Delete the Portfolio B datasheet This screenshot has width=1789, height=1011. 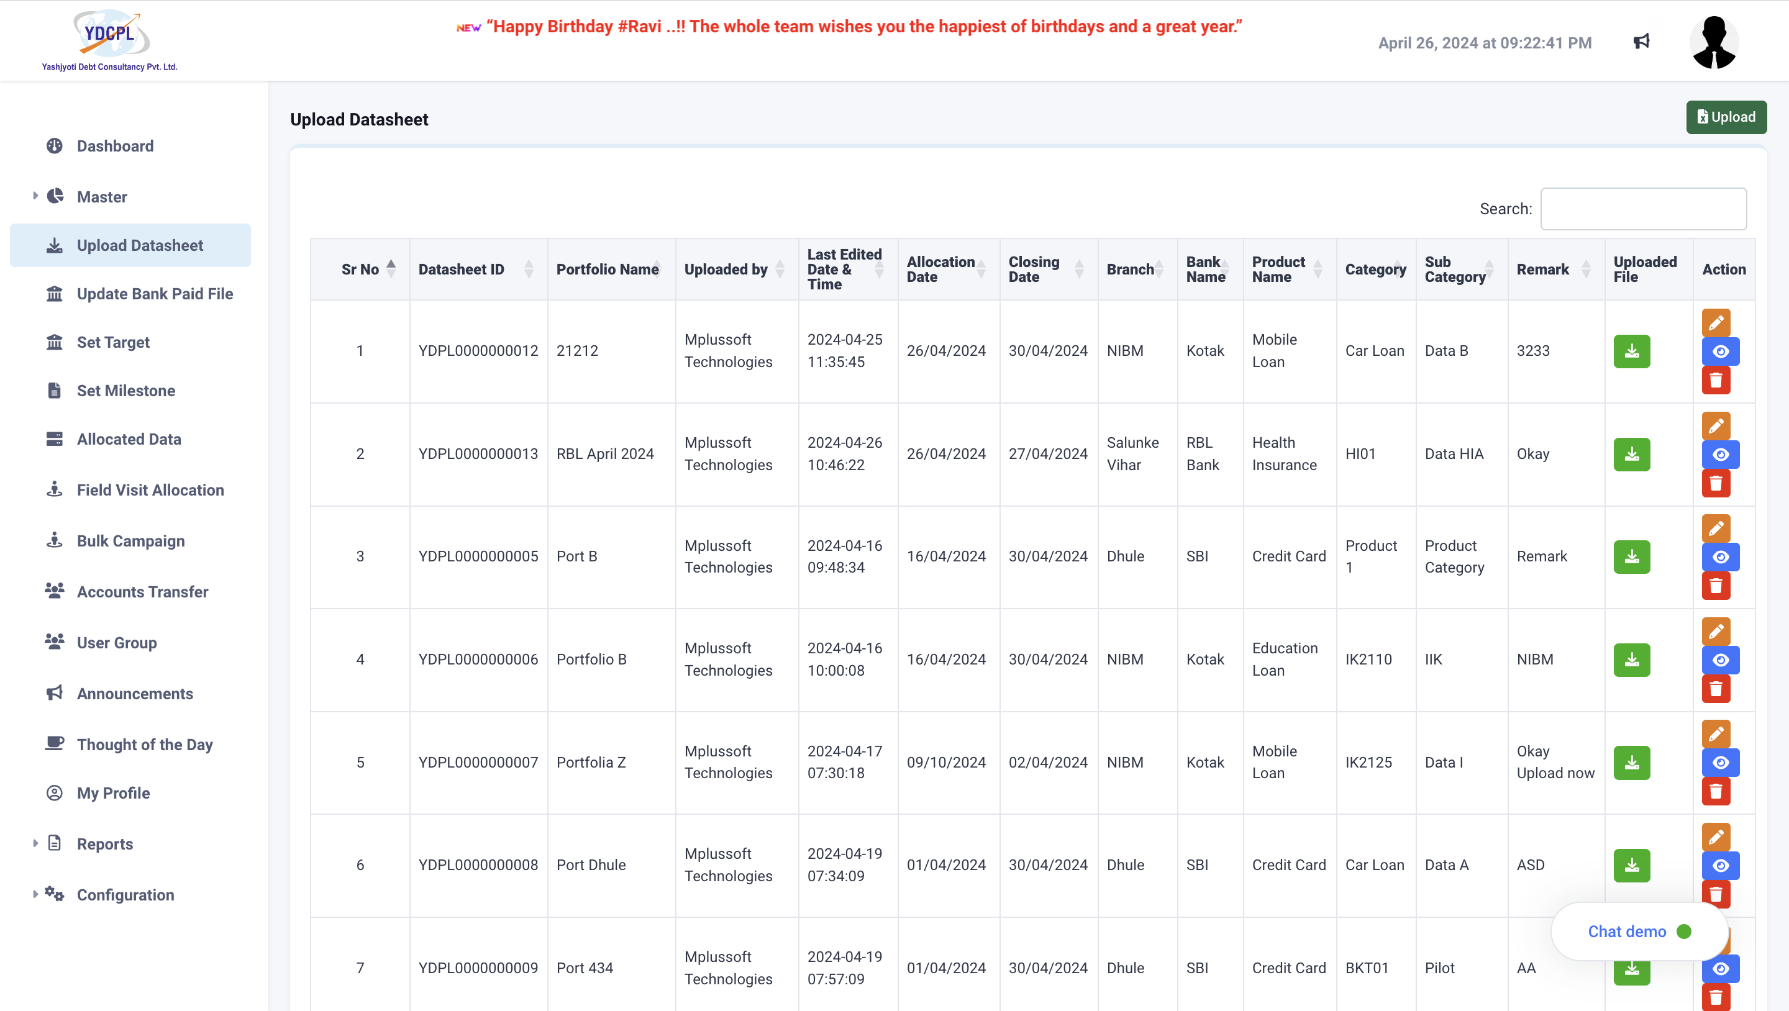(1715, 688)
